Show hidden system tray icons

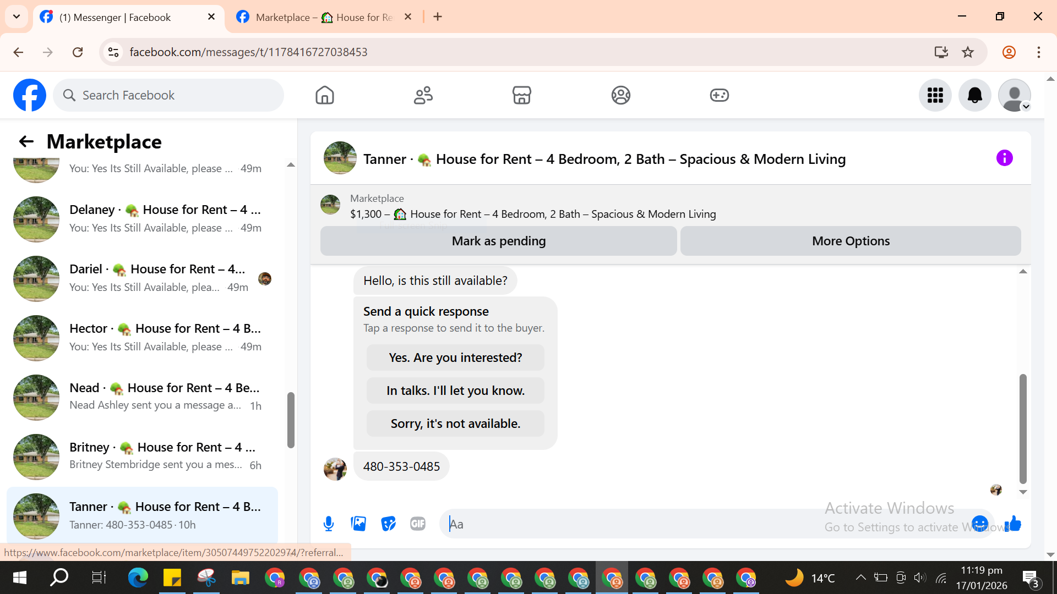[860, 577]
